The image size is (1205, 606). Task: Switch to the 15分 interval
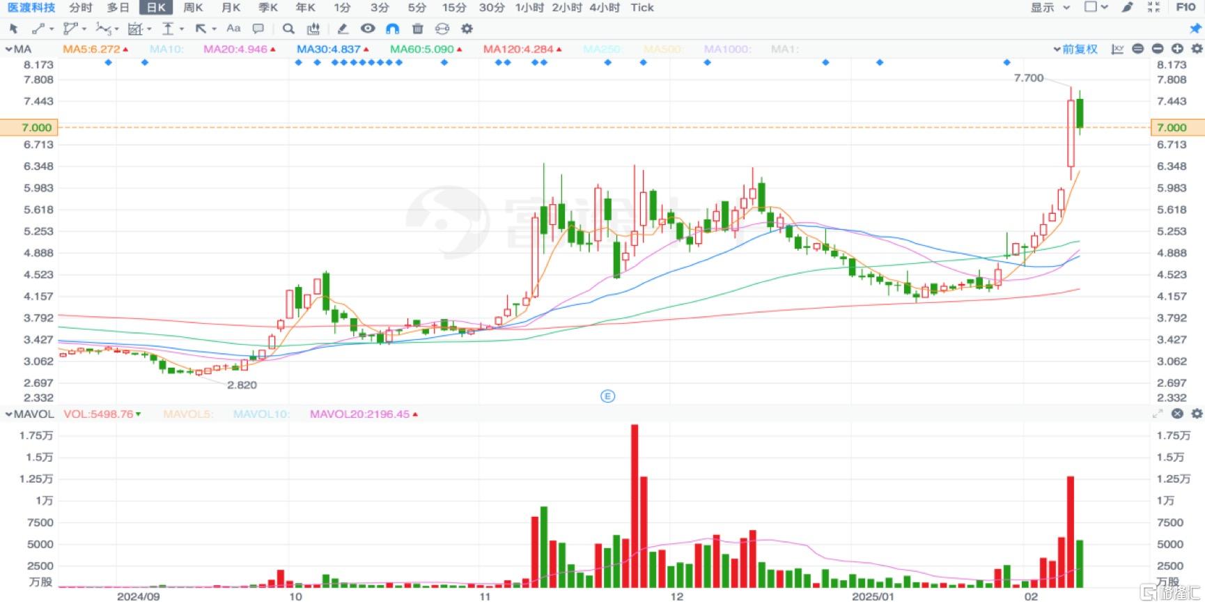click(454, 7)
